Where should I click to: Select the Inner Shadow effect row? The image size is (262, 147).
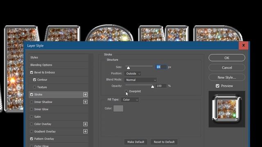click(x=59, y=102)
